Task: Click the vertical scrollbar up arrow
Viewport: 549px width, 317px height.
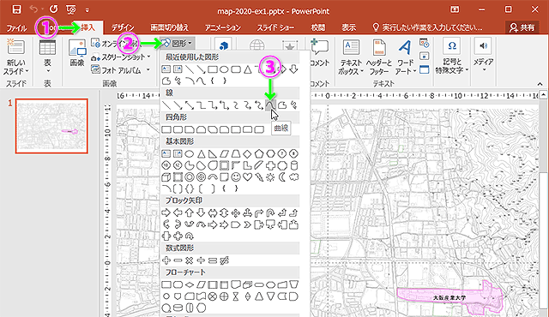Action: tap(543, 94)
